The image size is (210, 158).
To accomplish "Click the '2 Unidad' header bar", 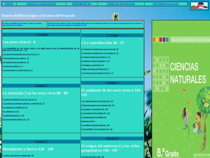I will (112, 36).
